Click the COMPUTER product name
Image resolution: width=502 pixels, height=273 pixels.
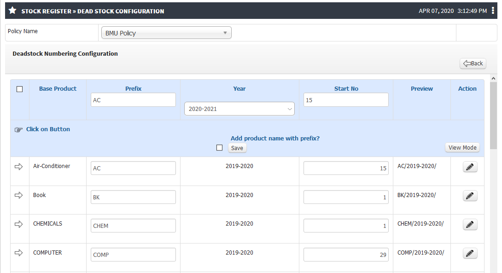47,253
